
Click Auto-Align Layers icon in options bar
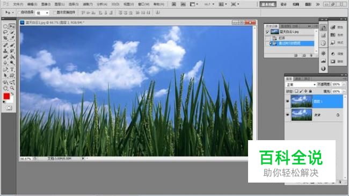tap(158, 13)
